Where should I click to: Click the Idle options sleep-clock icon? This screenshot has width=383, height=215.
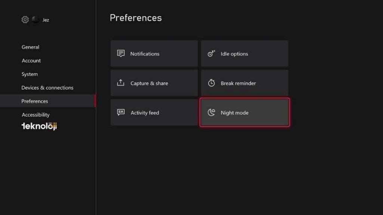point(211,53)
